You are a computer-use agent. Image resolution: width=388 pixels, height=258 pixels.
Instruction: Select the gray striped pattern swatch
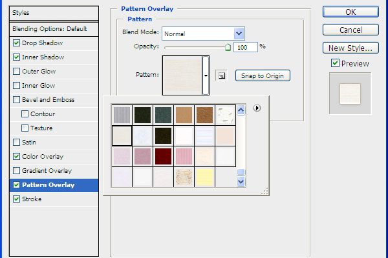122,115
